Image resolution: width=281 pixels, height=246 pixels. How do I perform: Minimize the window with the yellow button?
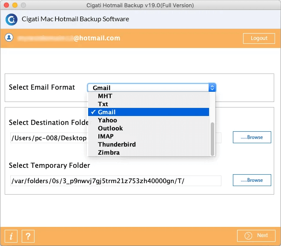[15, 5]
